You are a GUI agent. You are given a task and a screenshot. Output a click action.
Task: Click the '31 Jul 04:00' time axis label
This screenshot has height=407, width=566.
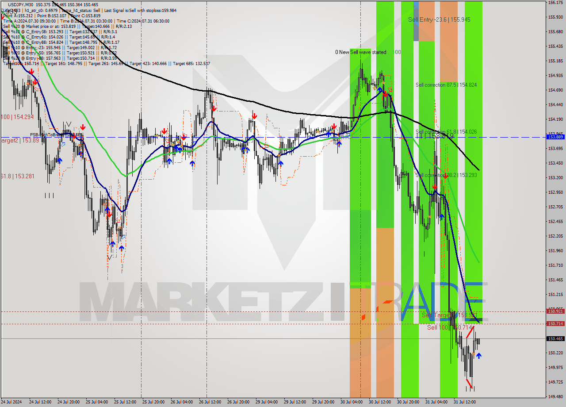[436, 402]
